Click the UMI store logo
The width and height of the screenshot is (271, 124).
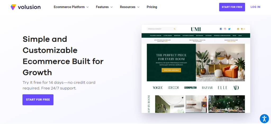tap(196, 29)
